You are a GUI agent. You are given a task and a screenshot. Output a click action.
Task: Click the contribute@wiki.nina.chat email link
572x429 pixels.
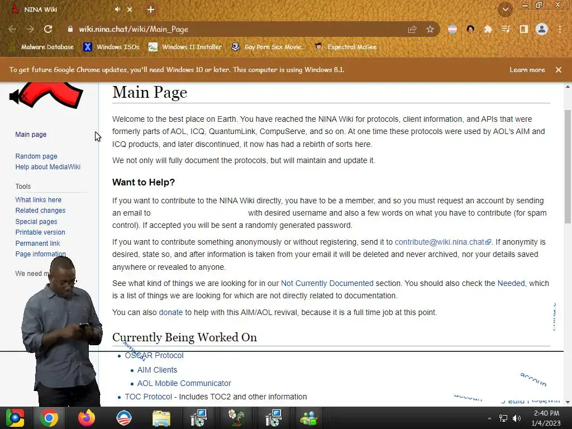(443, 242)
